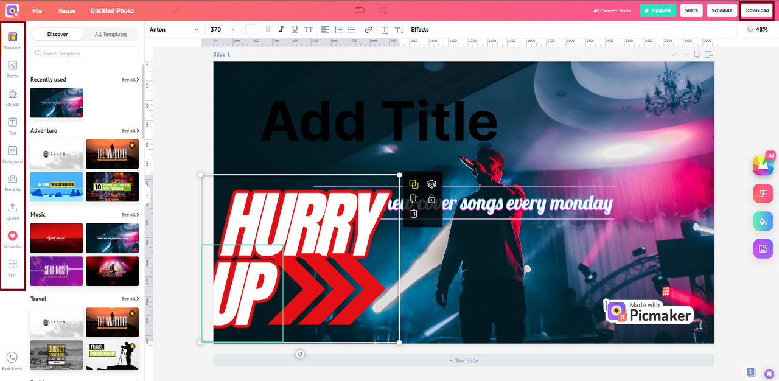Collapse the left panel using the arrow handle

(x=147, y=195)
